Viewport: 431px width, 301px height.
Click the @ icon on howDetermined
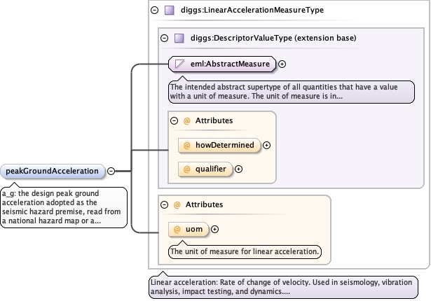click(x=187, y=146)
